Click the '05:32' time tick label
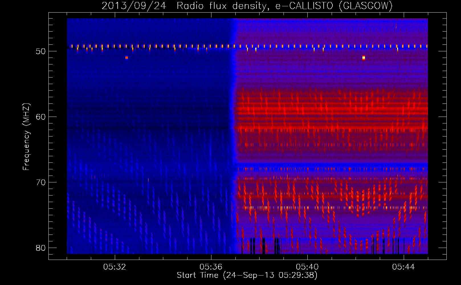Screen dimensions: 461x285 click(115, 267)
